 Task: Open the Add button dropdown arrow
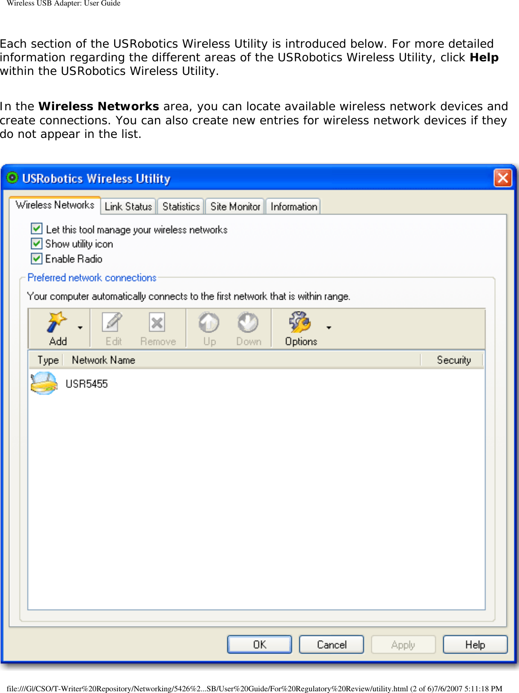tap(80, 328)
